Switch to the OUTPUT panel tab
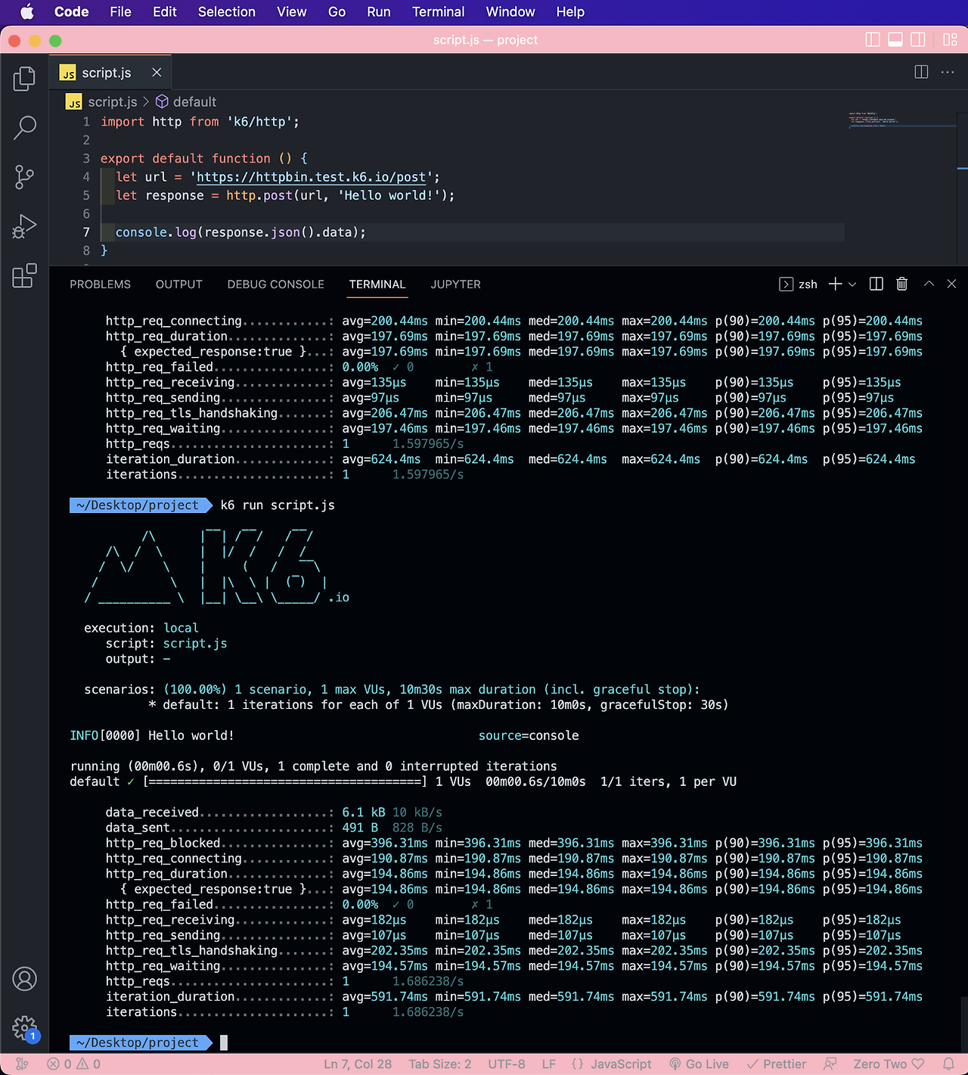The height and width of the screenshot is (1075, 968). click(x=179, y=284)
